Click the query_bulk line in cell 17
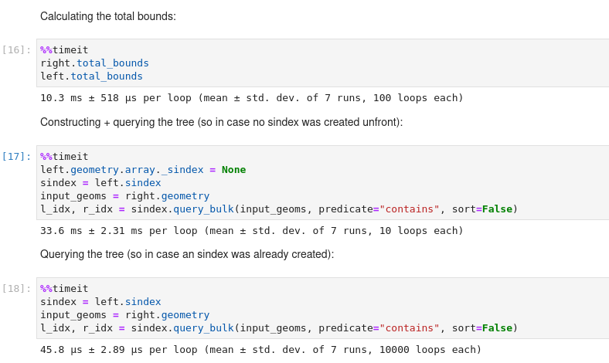609x363 pixels. (x=279, y=209)
